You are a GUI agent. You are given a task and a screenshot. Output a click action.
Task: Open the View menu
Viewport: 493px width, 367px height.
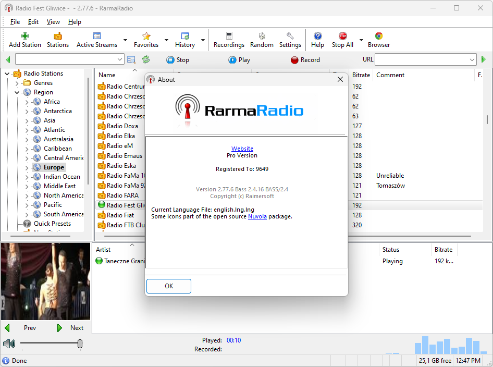pyautogui.click(x=53, y=22)
